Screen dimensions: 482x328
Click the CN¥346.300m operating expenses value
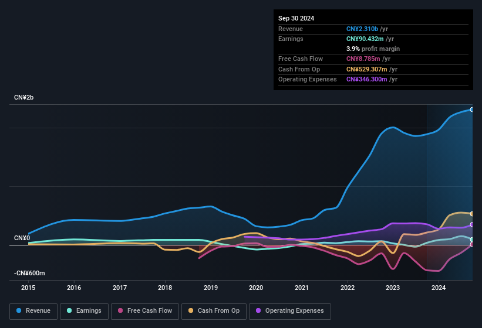pos(366,80)
